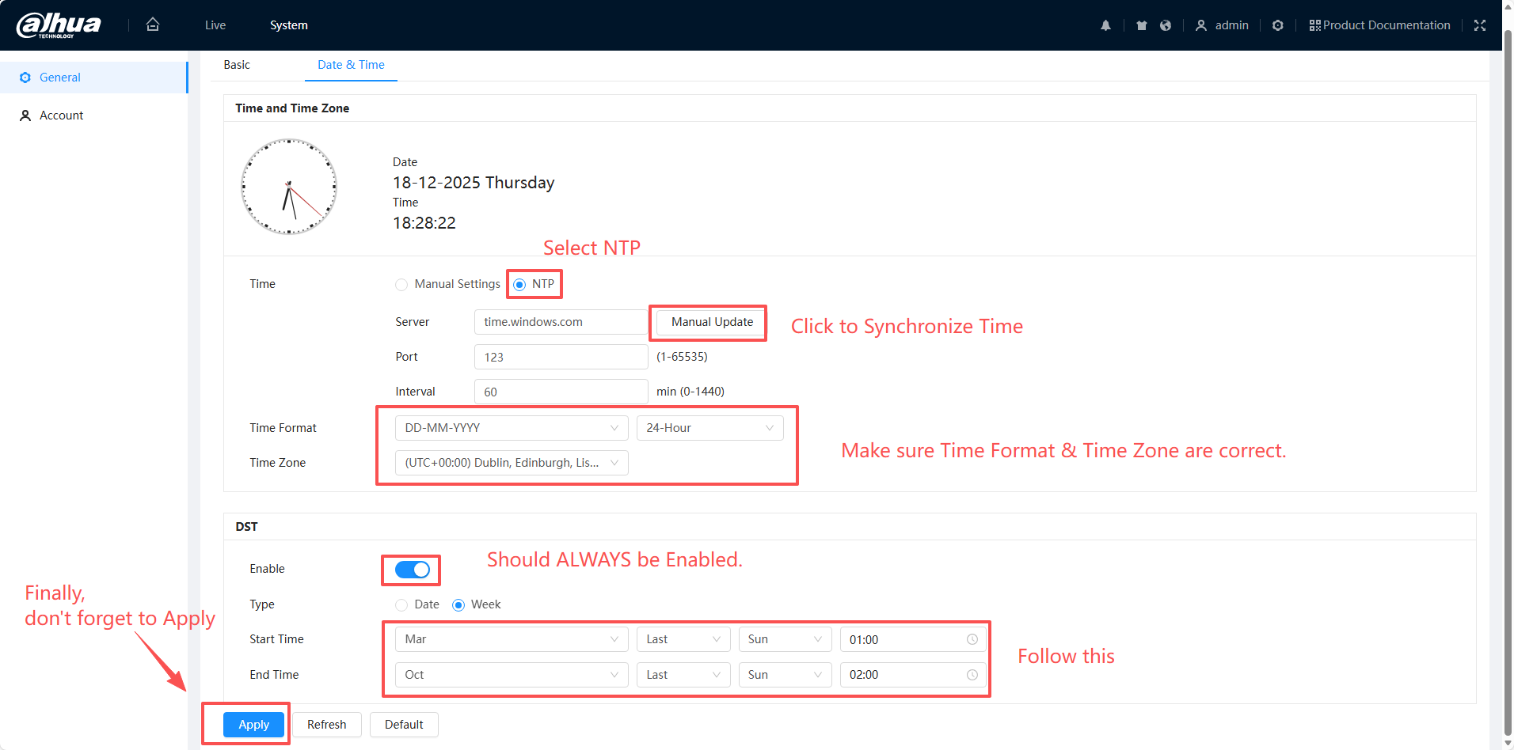Click the globe language icon
The image size is (1514, 750).
(x=1165, y=25)
